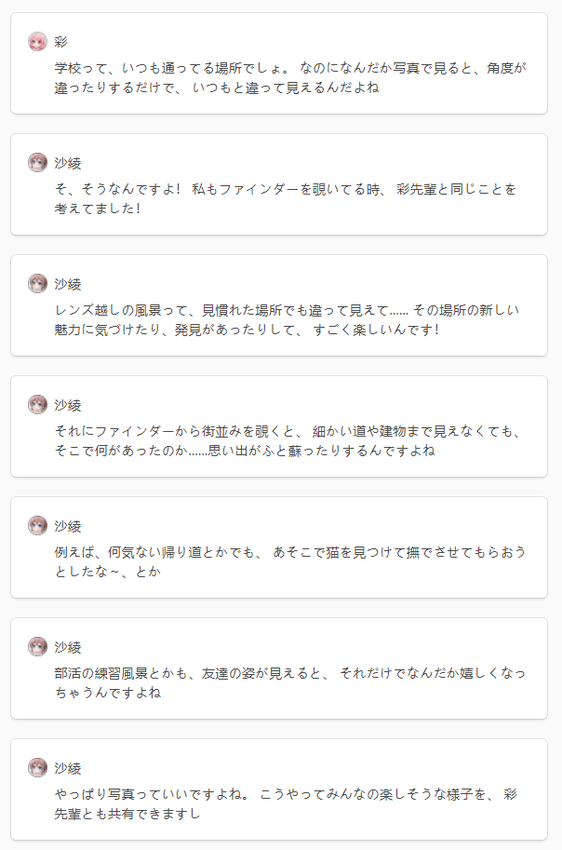Select the message 'レンズ越しの風景って'
The width and height of the screenshot is (562, 850).
(288, 319)
